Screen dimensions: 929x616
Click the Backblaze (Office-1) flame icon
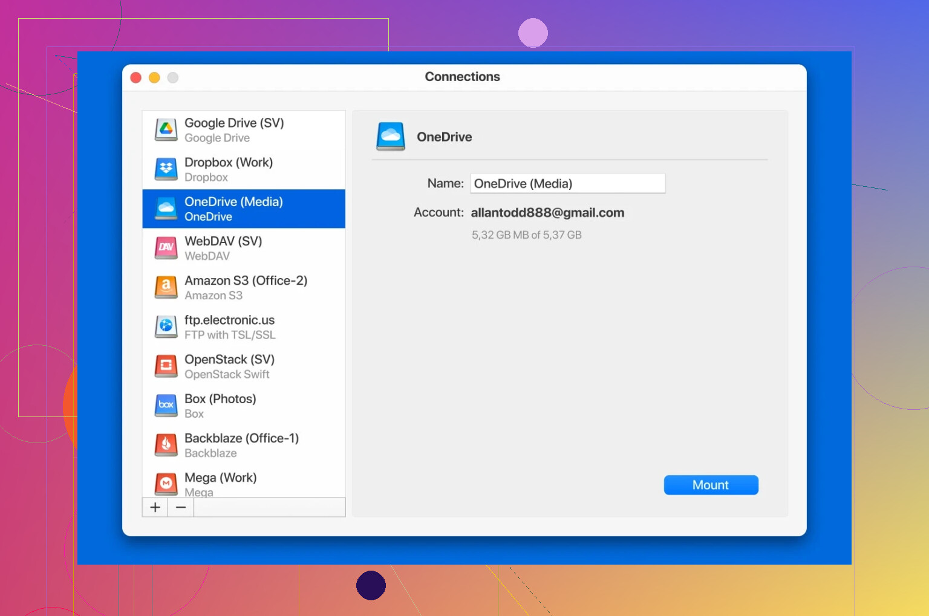coord(166,445)
